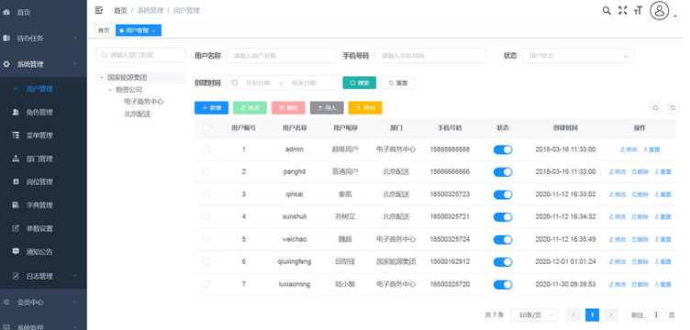The height and width of the screenshot is (330, 690).
Task: Click 重置 link in weichao row
Action: click(x=663, y=240)
